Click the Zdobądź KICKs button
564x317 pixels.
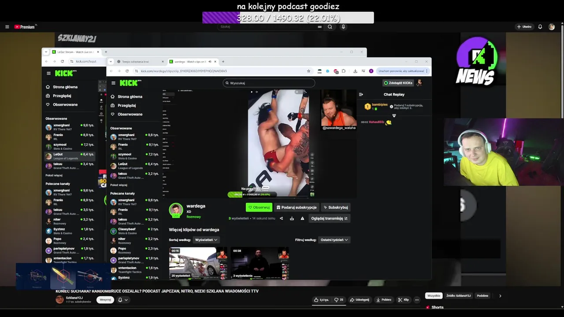coord(398,83)
